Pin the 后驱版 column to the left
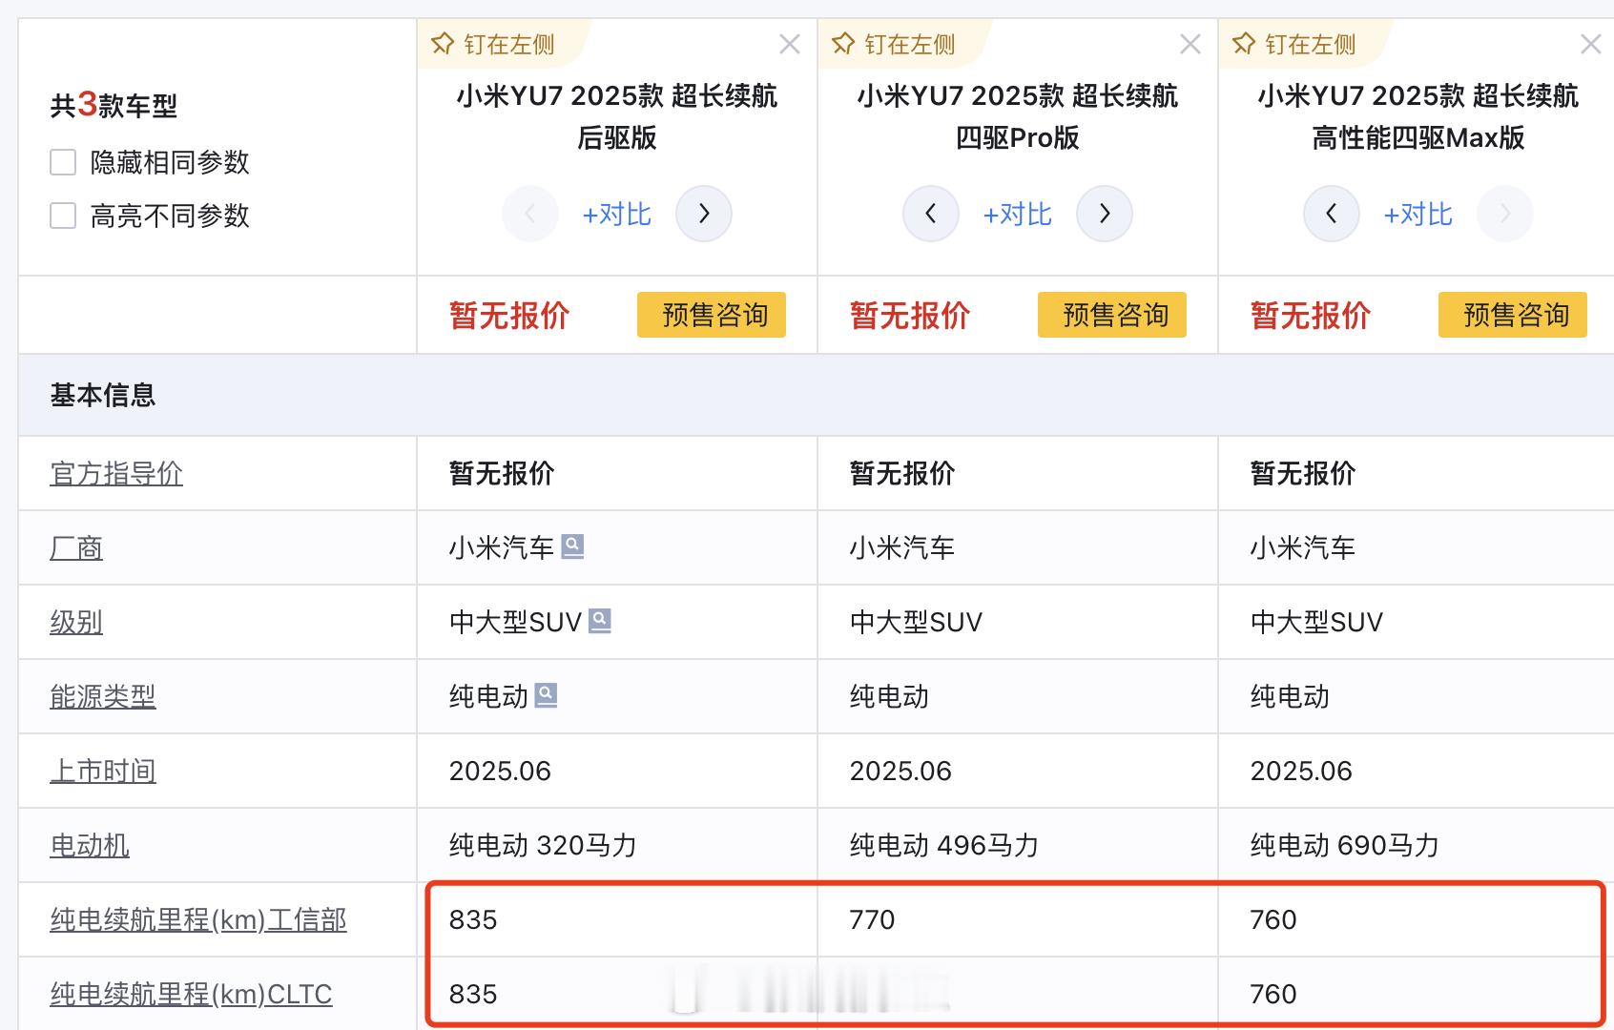 click(493, 44)
